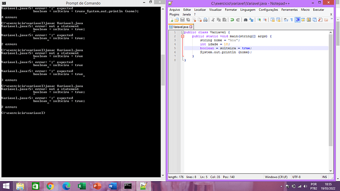Toggle the word wrap toolbar button
Screen dimensions: 340x191
point(286,20)
